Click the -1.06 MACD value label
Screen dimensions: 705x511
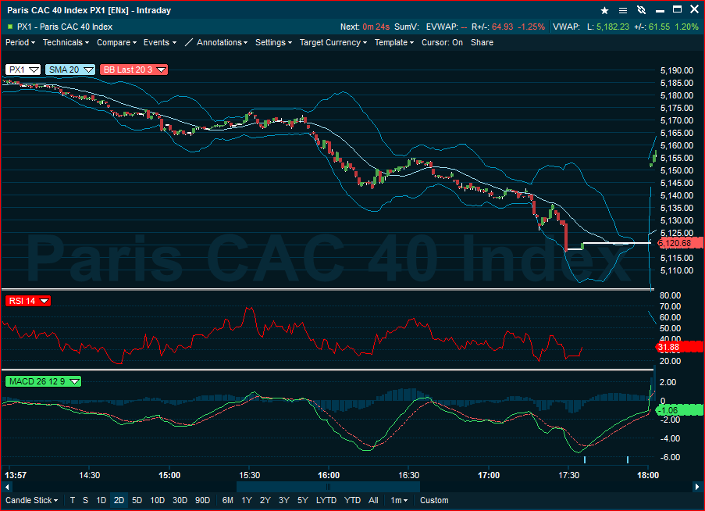tap(679, 409)
